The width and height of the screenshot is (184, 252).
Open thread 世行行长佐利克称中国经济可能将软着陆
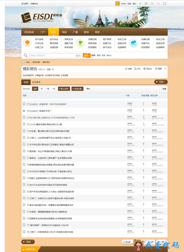[x=48, y=185]
